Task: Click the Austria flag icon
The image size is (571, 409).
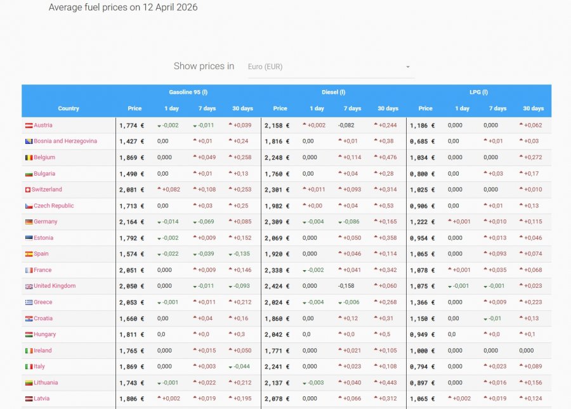Action: 29,126
